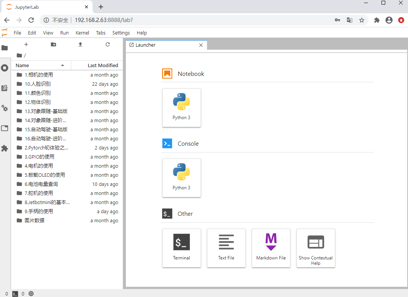
Task: Select folder 10.人脸识别
Action: (67, 84)
